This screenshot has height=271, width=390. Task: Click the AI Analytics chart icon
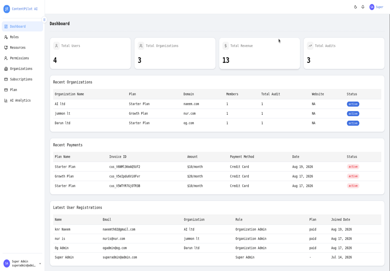6,101
